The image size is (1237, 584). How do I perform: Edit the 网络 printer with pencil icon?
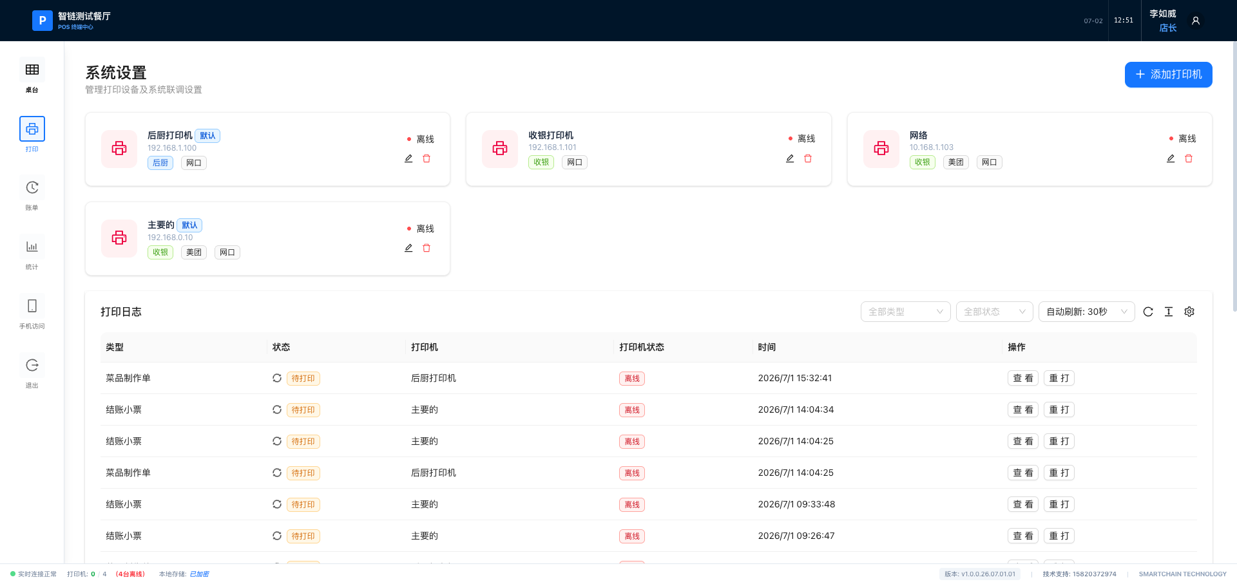coord(1171,158)
